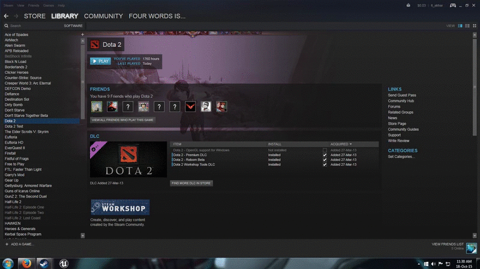Click the Dota 2 DLC artwork thumbnail
This screenshot has height=269, width=480.
(x=128, y=159)
